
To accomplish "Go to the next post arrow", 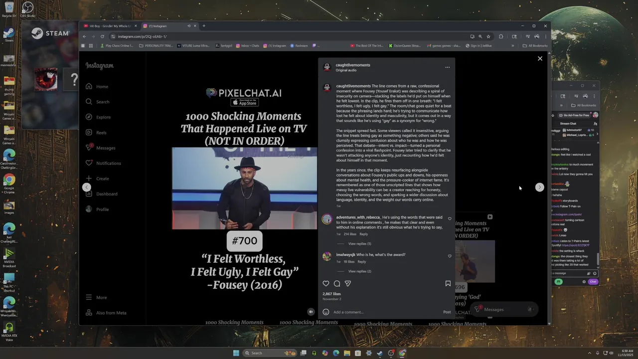I will pyautogui.click(x=539, y=187).
